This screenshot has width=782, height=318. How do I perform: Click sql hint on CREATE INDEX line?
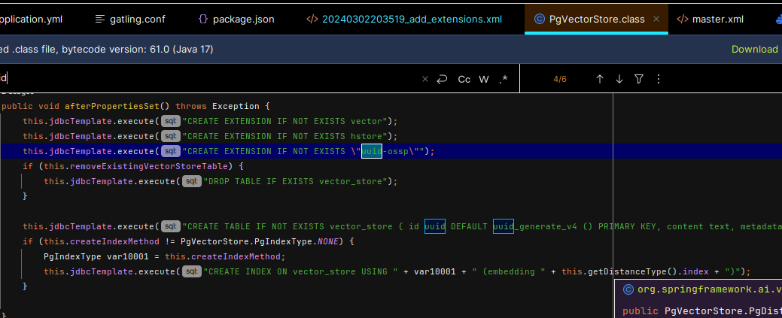(191, 271)
